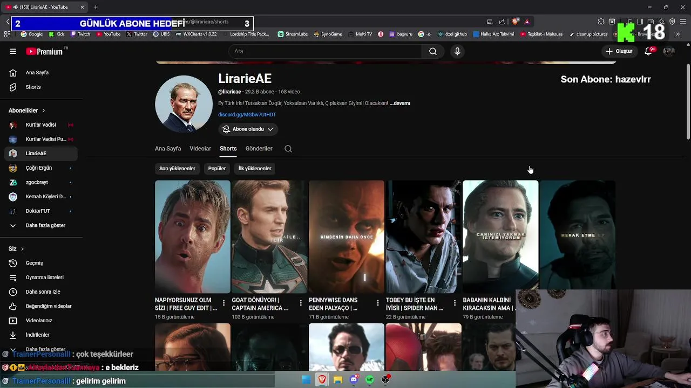Open the Kurtlar Vadisi subscription
The image size is (691, 388).
pyautogui.click(x=41, y=124)
